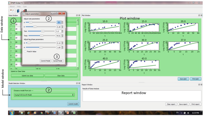Float the Model Selection Window panel
The image size is (204, 116).
click(x=77, y=83)
